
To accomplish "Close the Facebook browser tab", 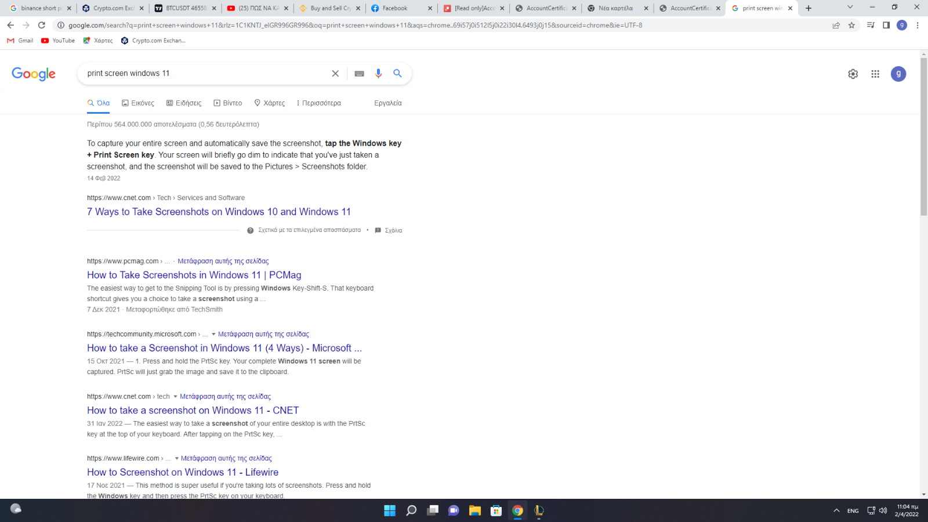I will point(430,8).
